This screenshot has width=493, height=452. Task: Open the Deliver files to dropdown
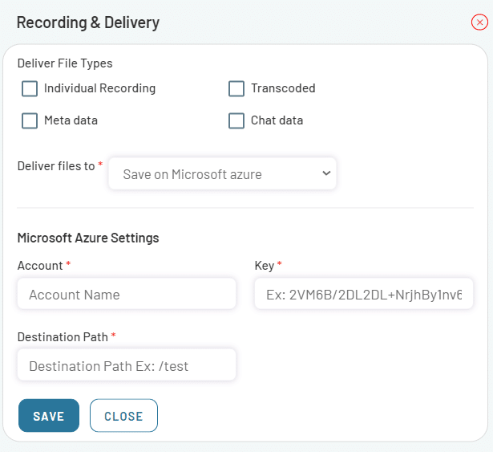point(222,174)
